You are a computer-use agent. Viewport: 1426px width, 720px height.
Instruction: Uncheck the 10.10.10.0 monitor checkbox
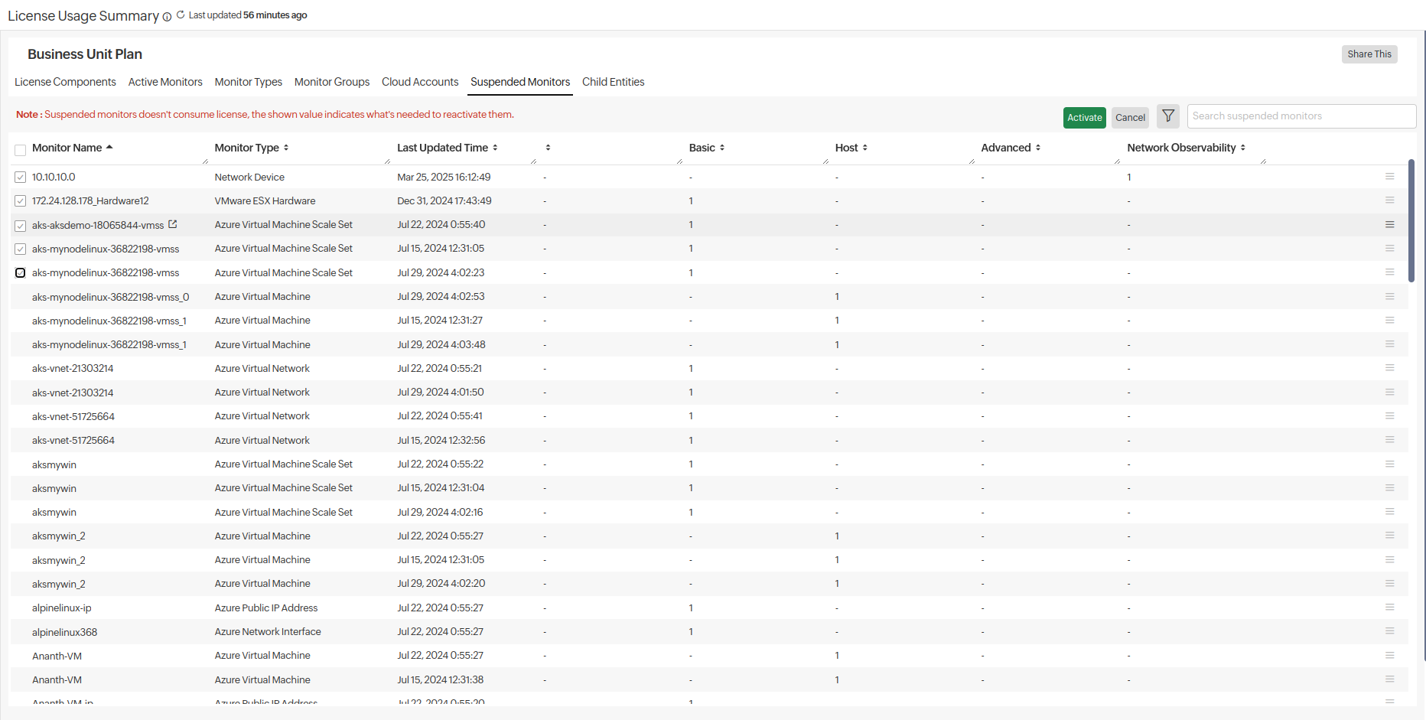pos(21,178)
